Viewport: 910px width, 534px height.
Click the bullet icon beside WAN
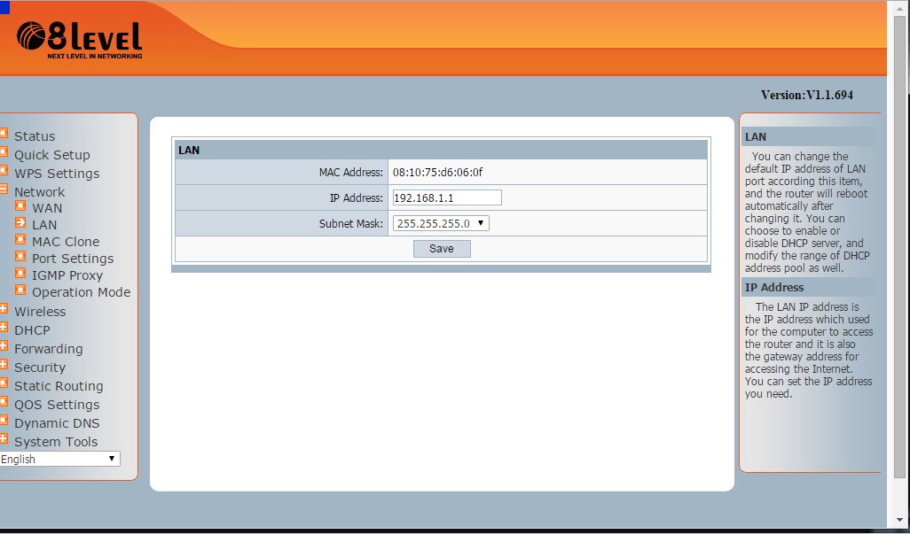point(20,205)
